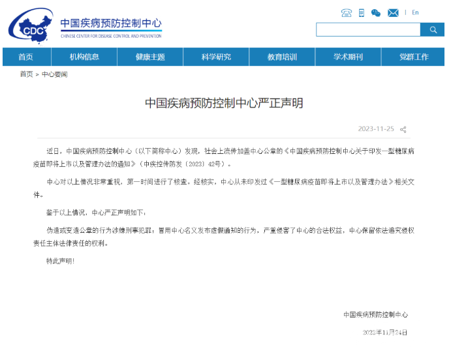The image size is (451, 356).
Task: Click the article title 中国疾病预防控制中心严正声明
Action: pyautogui.click(x=224, y=103)
